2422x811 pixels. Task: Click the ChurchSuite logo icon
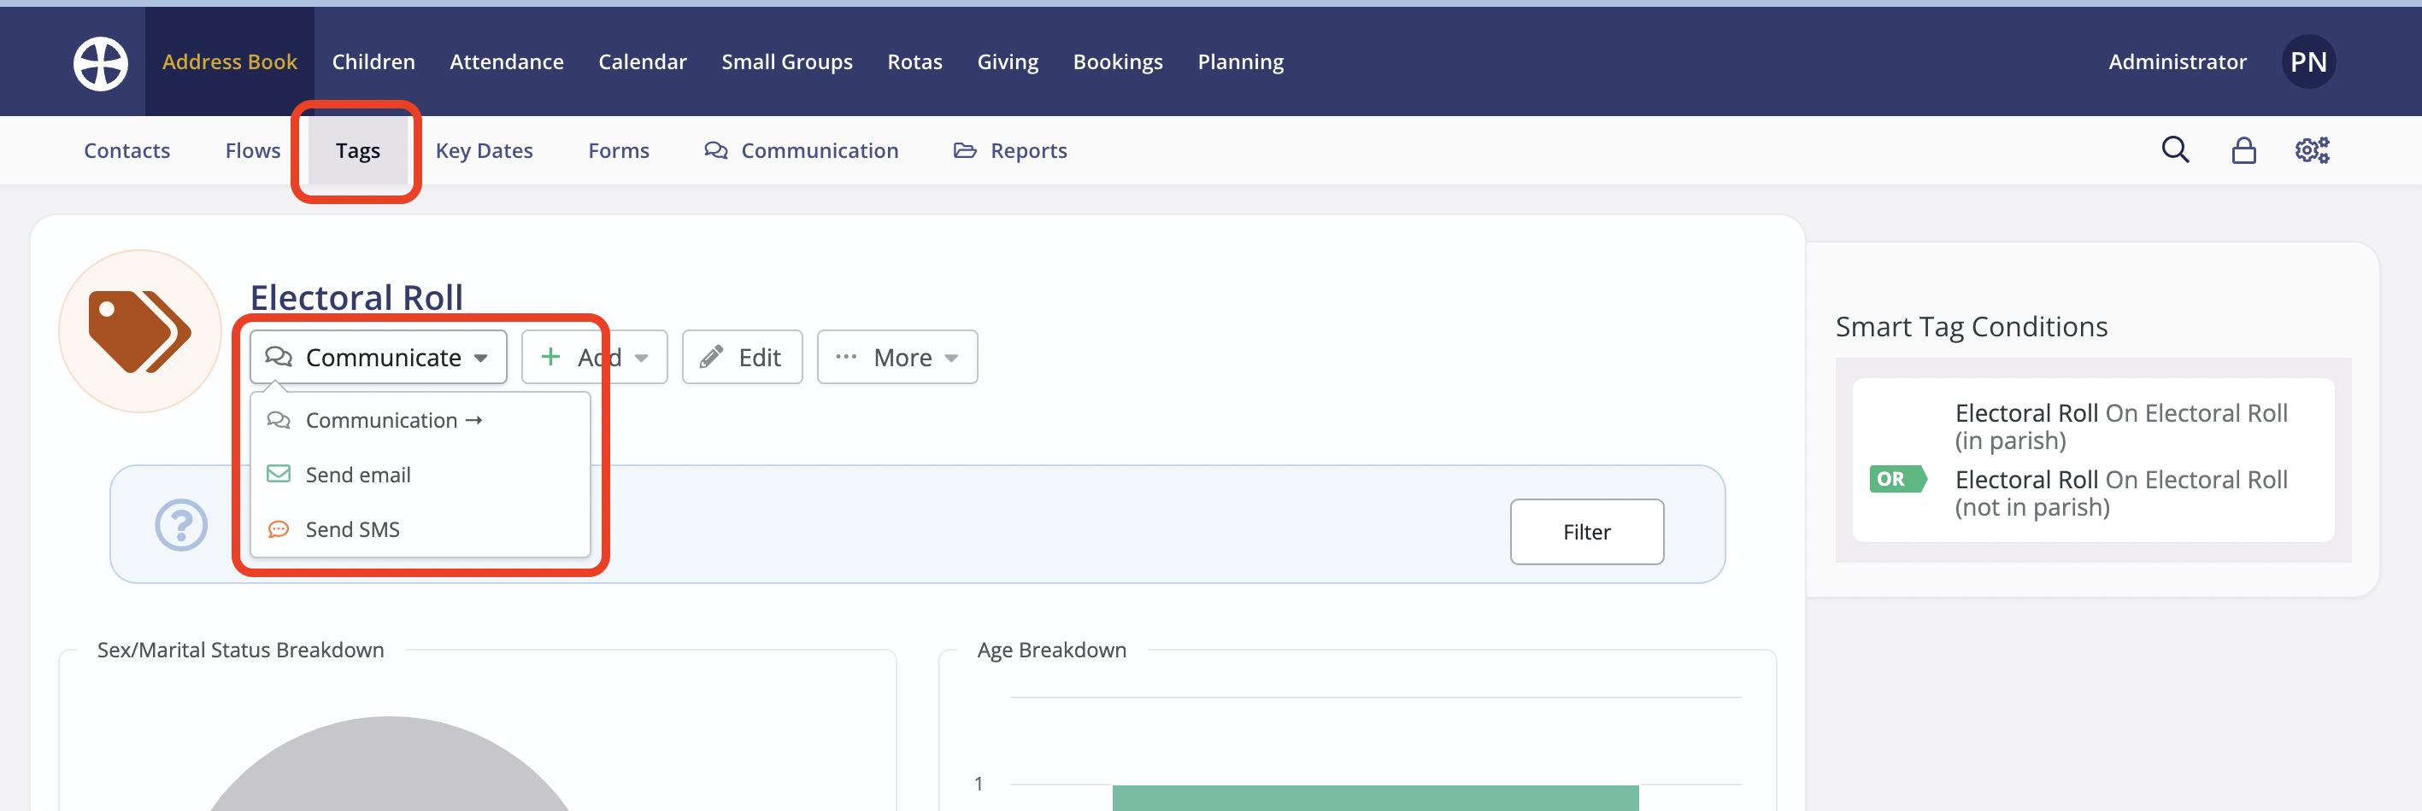(x=101, y=63)
